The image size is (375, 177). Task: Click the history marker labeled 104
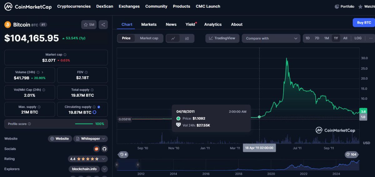(352, 155)
